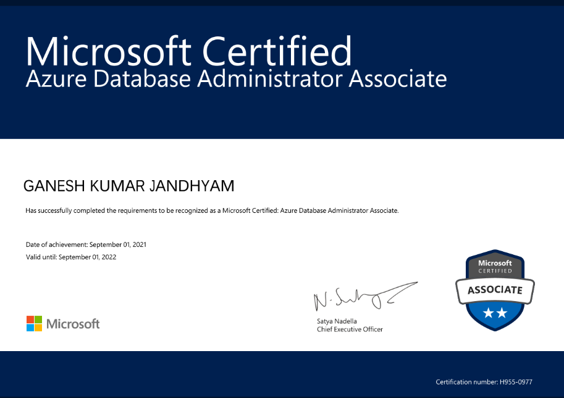Click the "Has successfully completed" statement line
The image size is (564, 398).
point(212,210)
